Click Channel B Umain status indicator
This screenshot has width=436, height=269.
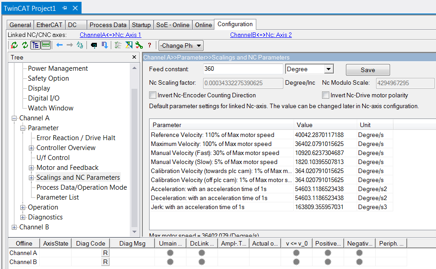point(170,262)
